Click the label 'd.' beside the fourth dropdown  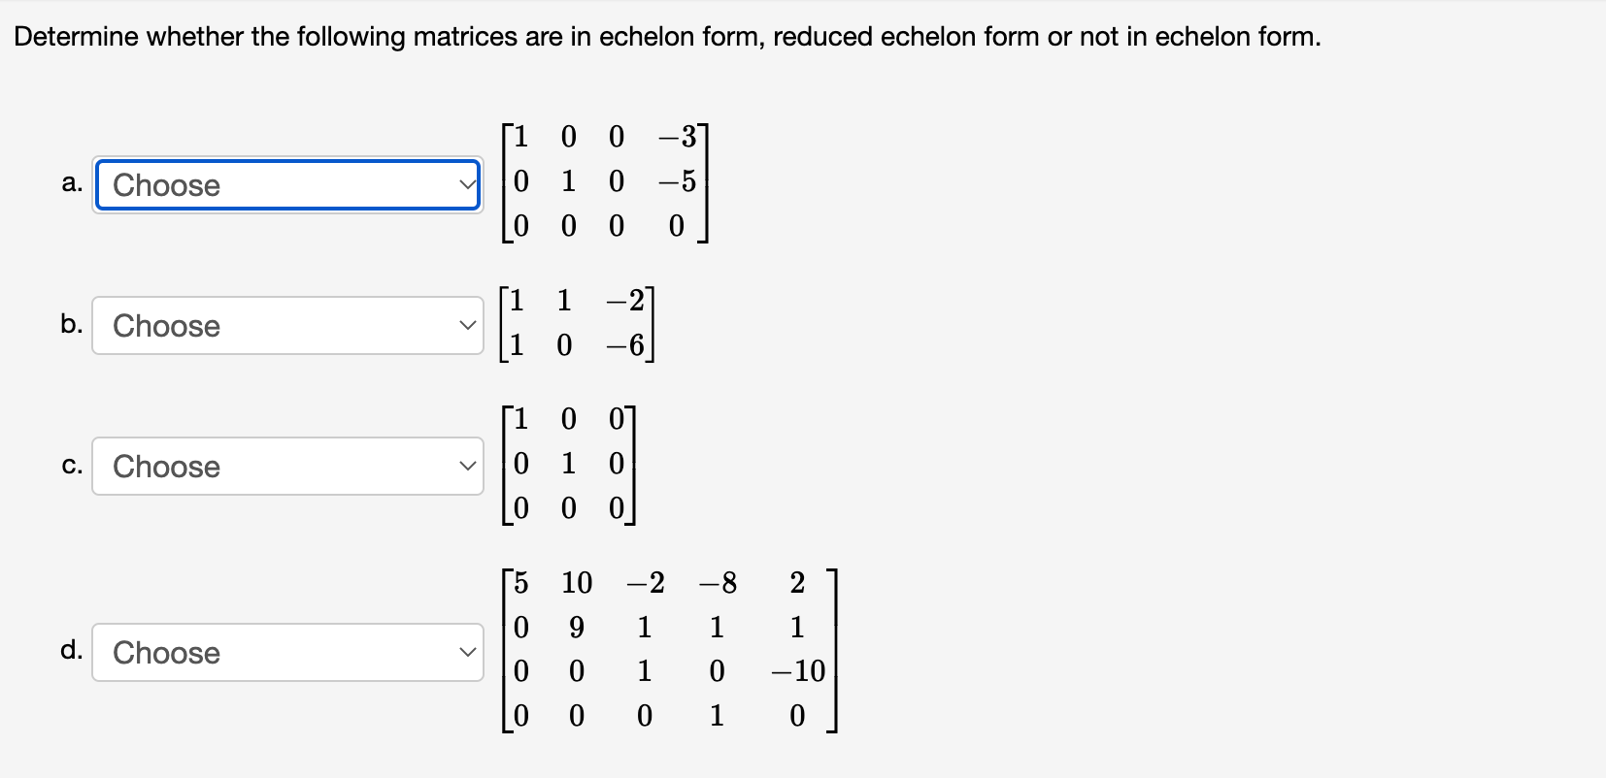[70, 652]
